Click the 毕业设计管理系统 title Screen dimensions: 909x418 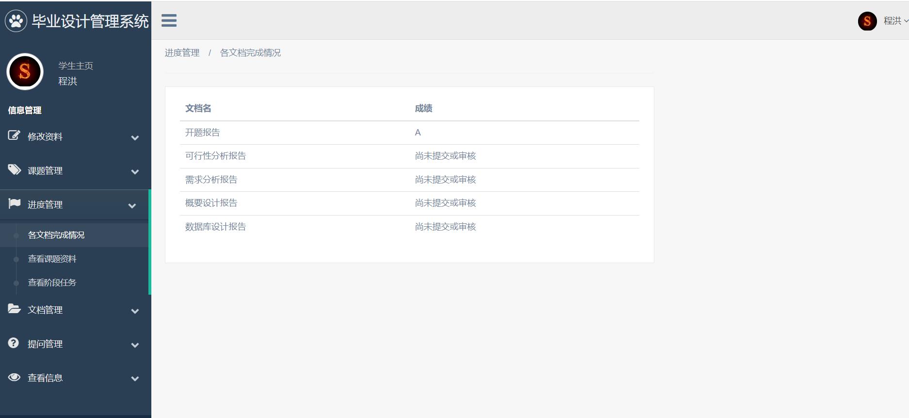90,21
